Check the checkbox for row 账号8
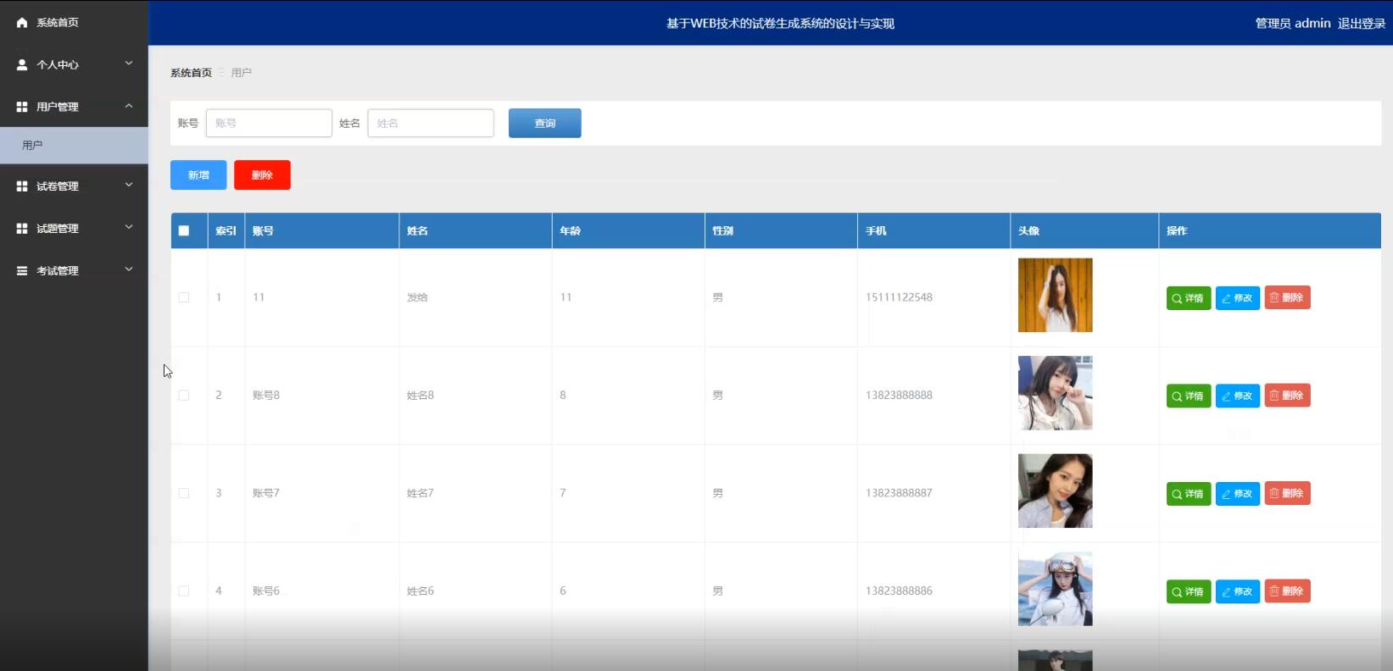This screenshot has width=1393, height=671. coord(184,396)
